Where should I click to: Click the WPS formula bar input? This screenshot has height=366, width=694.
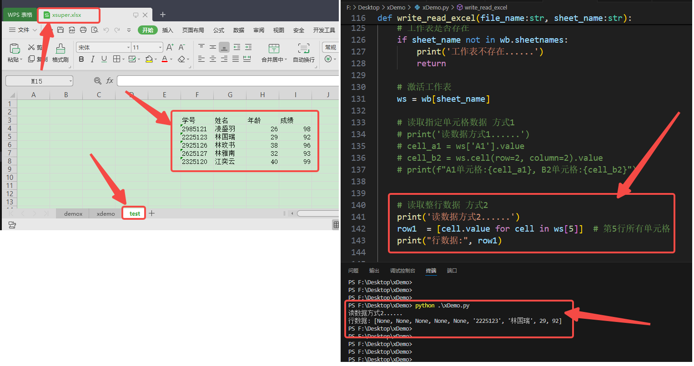click(x=228, y=81)
